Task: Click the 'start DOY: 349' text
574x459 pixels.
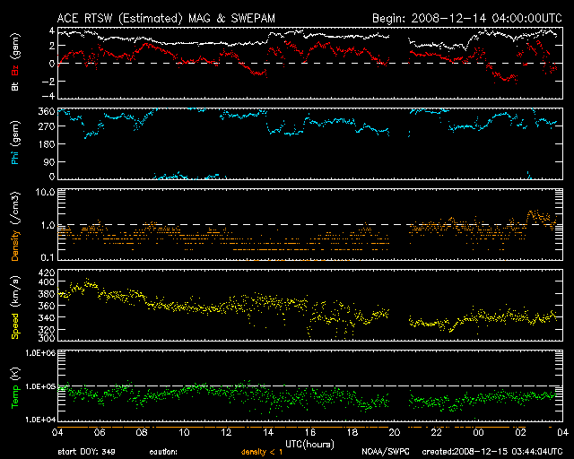Action: click(x=86, y=452)
